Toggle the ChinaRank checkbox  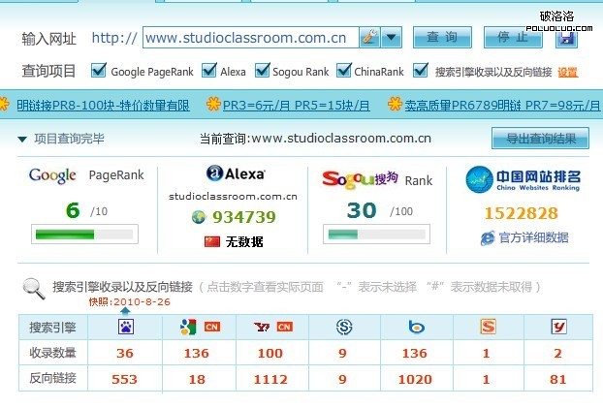point(343,71)
